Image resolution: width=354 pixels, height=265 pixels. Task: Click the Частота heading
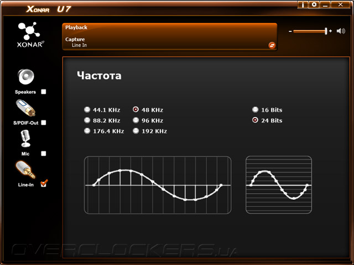click(99, 76)
